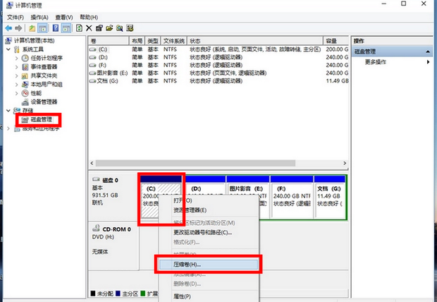Sort by the 文件系统 column header
This screenshot has width=437, height=302.
pyautogui.click(x=173, y=41)
